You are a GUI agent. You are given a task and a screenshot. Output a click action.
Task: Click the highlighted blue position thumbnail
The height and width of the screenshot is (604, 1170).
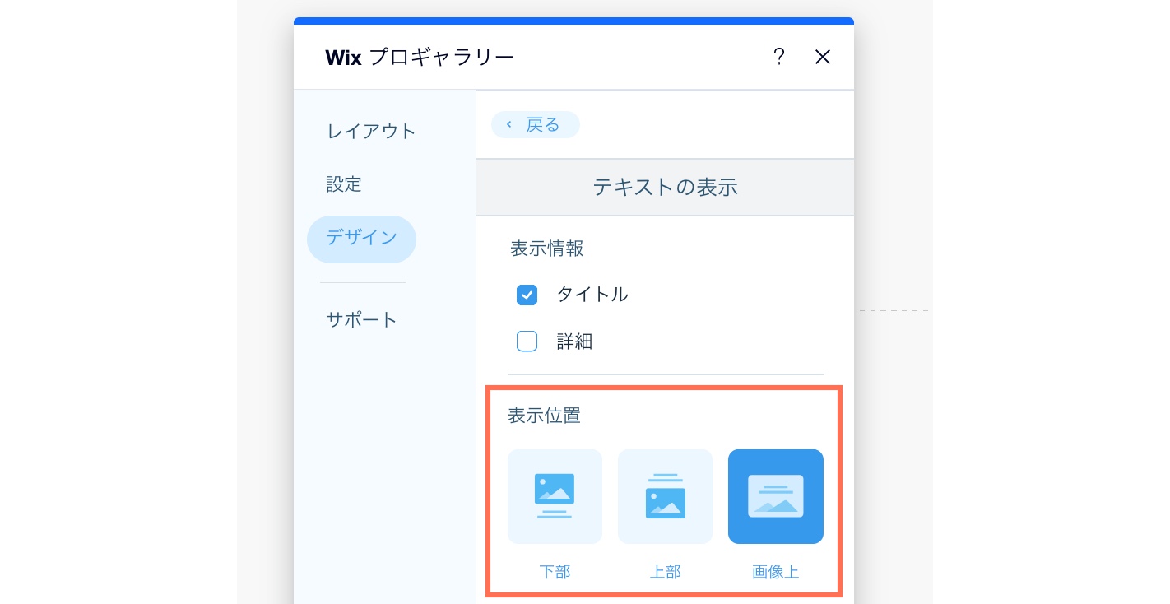coord(775,496)
